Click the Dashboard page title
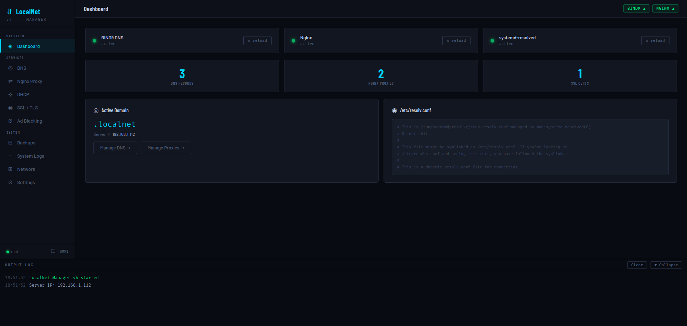Screen dimensions: 687x326 click(x=96, y=9)
